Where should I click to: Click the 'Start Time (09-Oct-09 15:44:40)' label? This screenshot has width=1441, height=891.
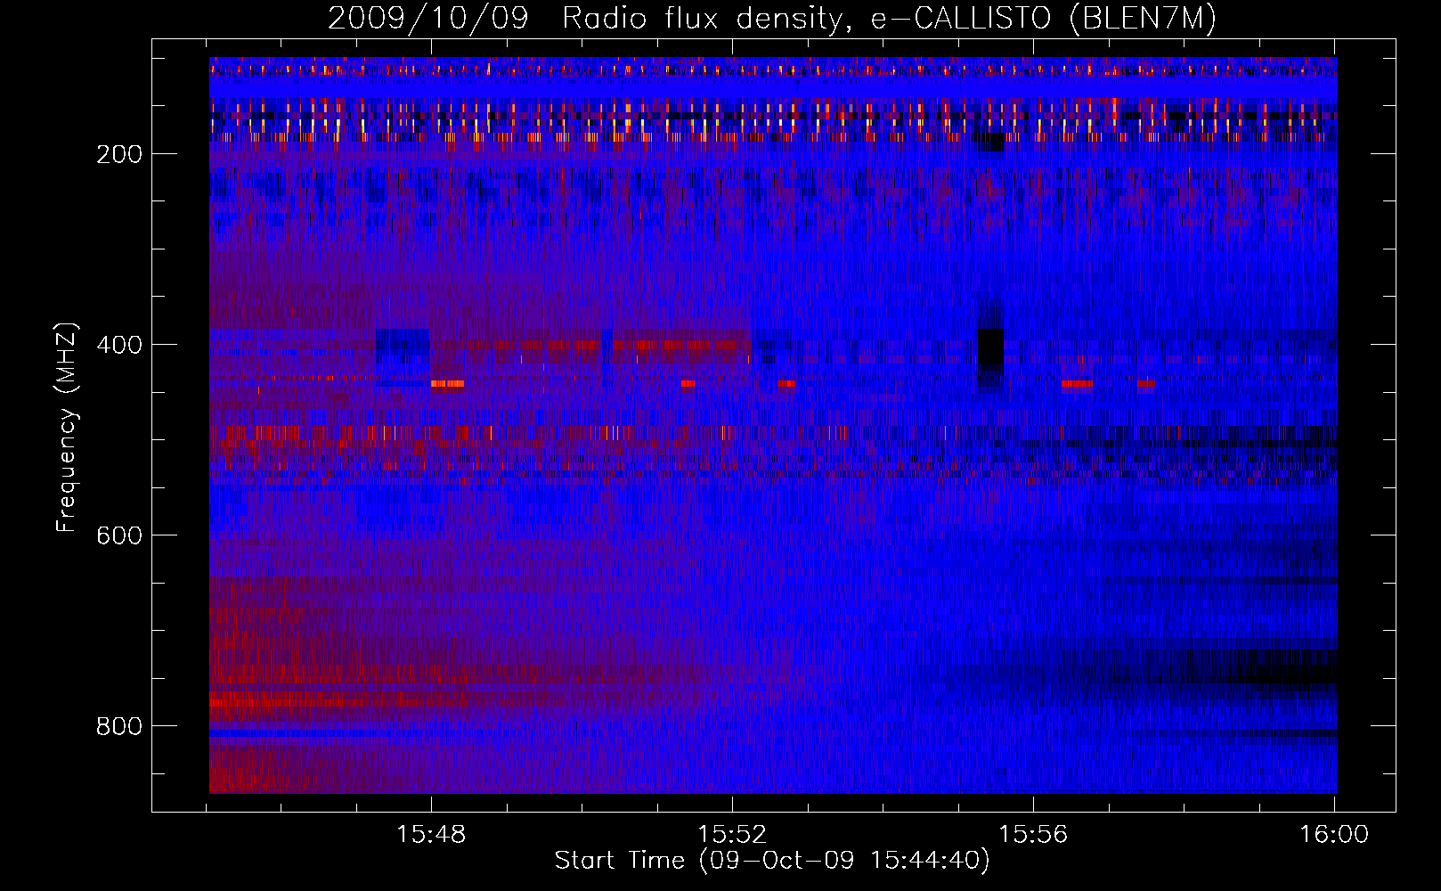[x=772, y=861]
